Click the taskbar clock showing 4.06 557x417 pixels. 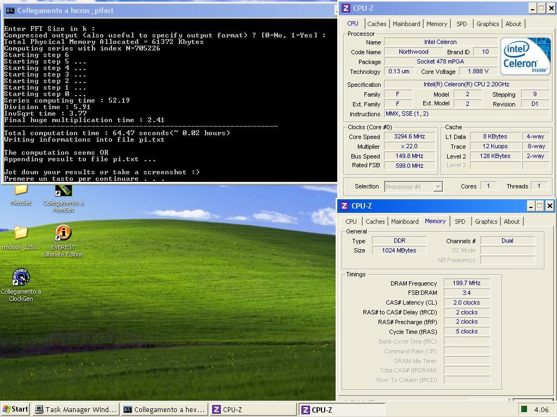point(541,409)
